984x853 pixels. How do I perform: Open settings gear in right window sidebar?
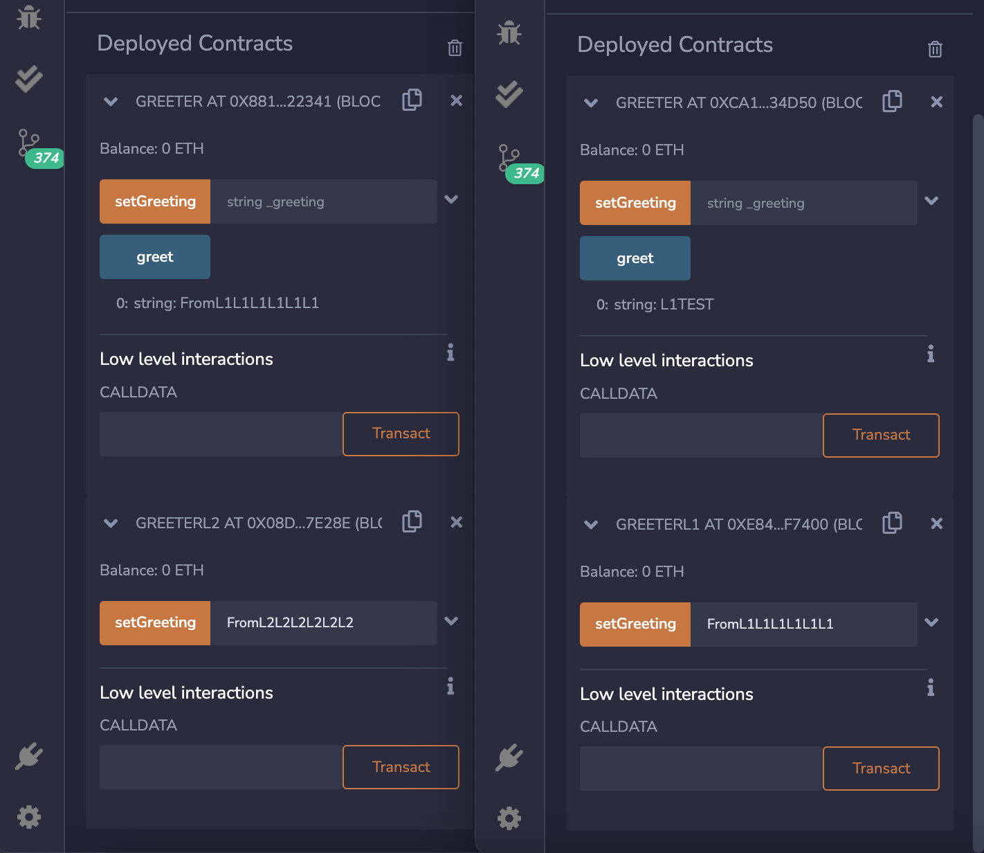tap(509, 818)
